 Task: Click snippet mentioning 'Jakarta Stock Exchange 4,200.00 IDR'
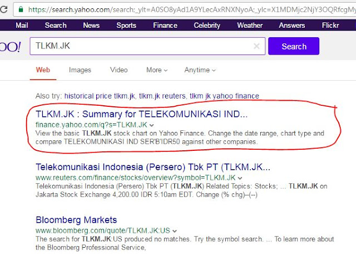(x=181, y=190)
